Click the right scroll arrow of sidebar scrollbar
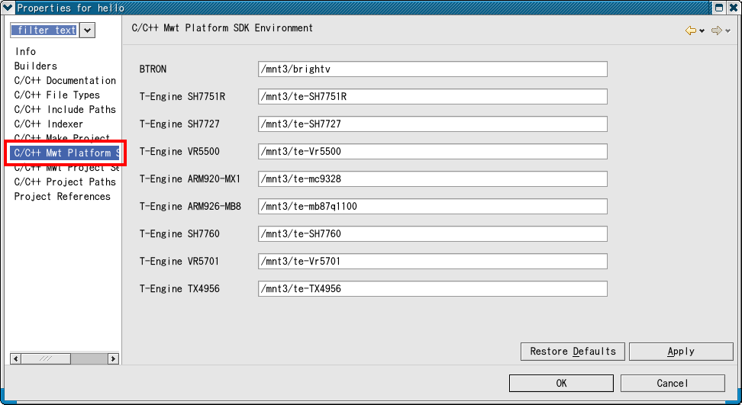This screenshot has width=742, height=405. 113,358
